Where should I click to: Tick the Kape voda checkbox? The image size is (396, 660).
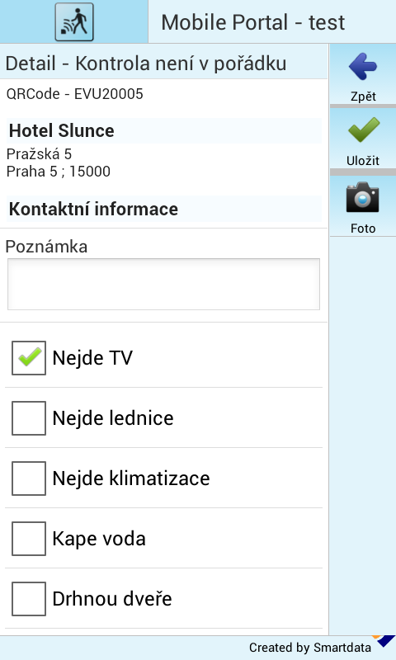pyautogui.click(x=29, y=539)
